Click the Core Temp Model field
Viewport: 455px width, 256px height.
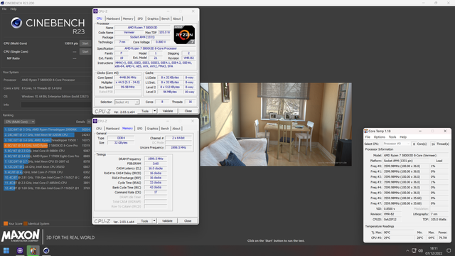(x=416, y=155)
